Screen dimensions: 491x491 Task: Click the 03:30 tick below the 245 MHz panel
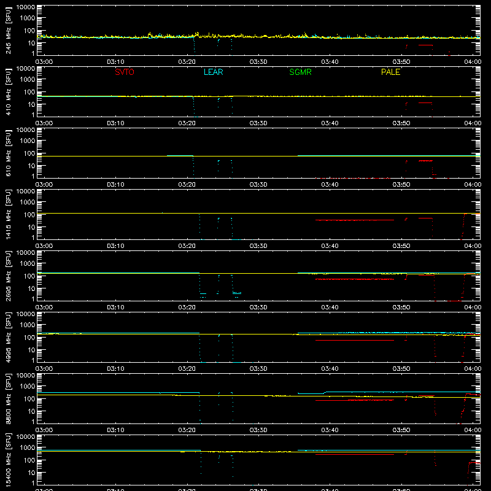[258, 62]
